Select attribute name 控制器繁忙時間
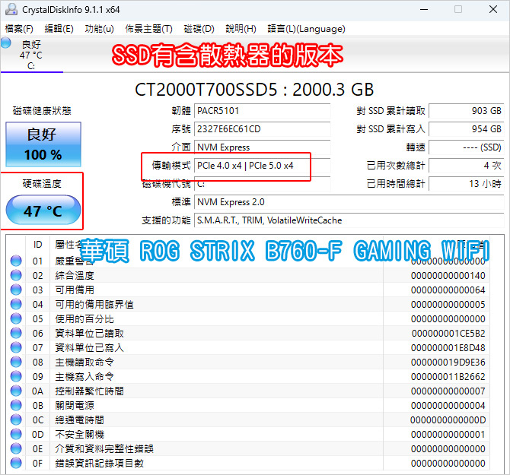Viewport: 510px width, 475px height. pos(90,391)
